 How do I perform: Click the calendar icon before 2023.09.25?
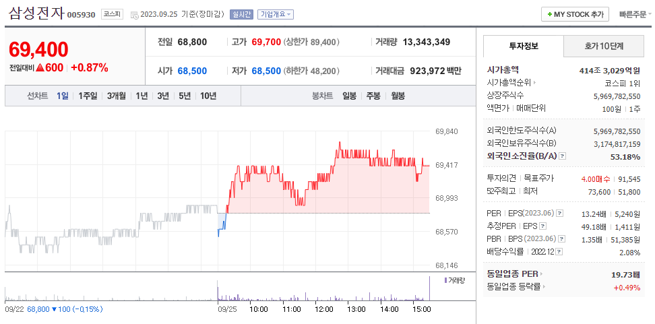click(x=135, y=15)
